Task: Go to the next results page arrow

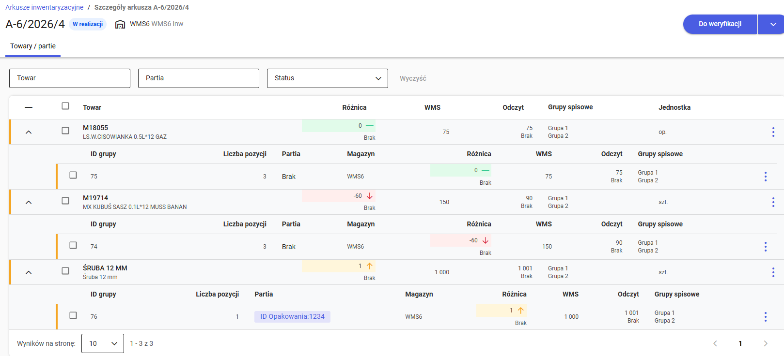Action: tap(765, 343)
